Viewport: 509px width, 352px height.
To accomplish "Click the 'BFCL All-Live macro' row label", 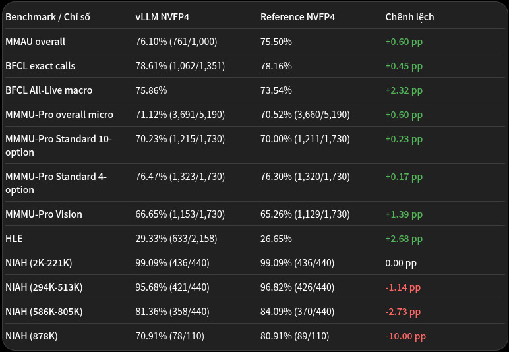I will [49, 90].
